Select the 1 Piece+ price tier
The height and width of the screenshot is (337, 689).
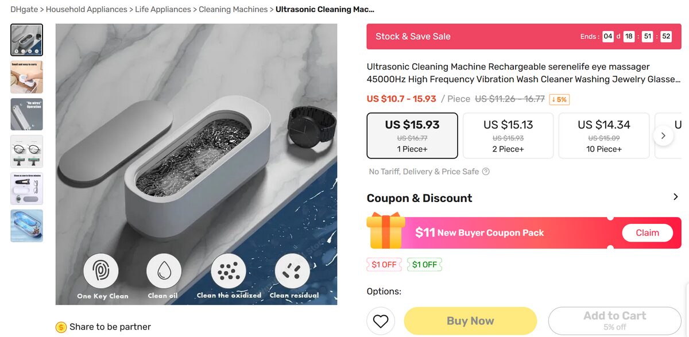[x=412, y=135]
